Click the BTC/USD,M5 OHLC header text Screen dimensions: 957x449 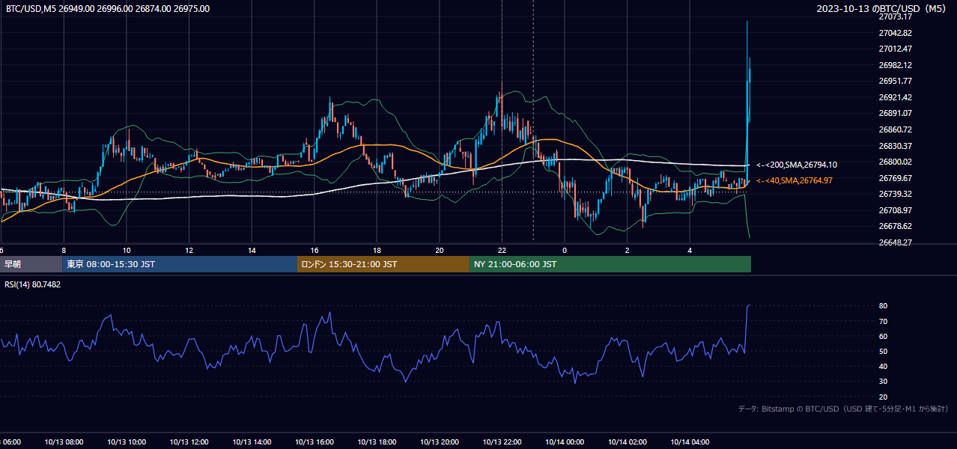(108, 9)
